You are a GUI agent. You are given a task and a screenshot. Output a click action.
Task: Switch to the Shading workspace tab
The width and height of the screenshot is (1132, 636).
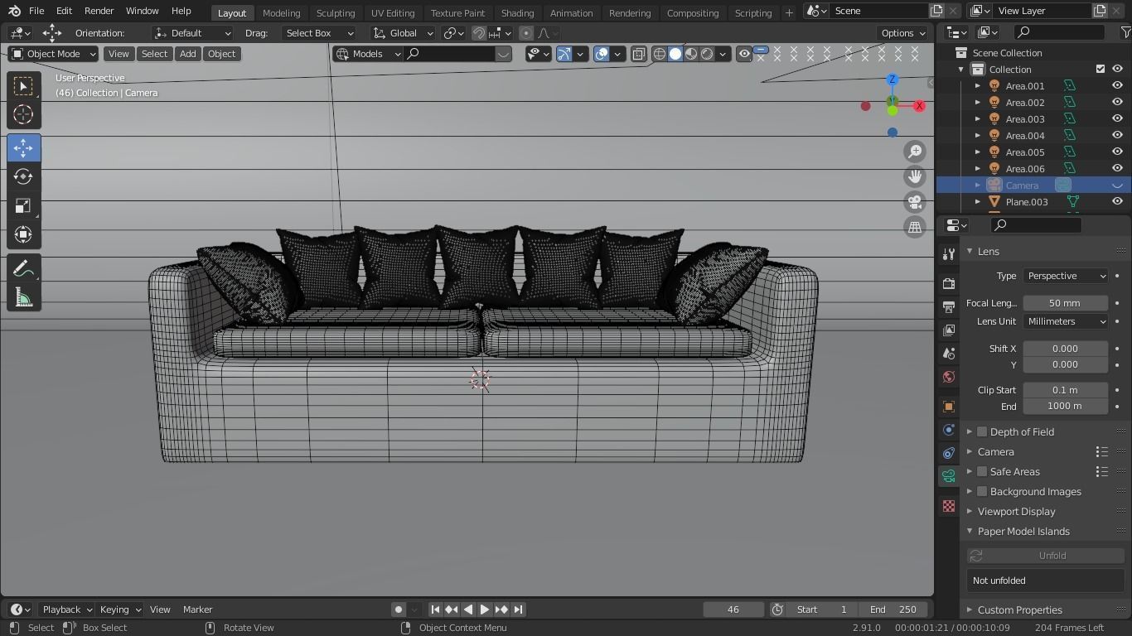point(517,12)
